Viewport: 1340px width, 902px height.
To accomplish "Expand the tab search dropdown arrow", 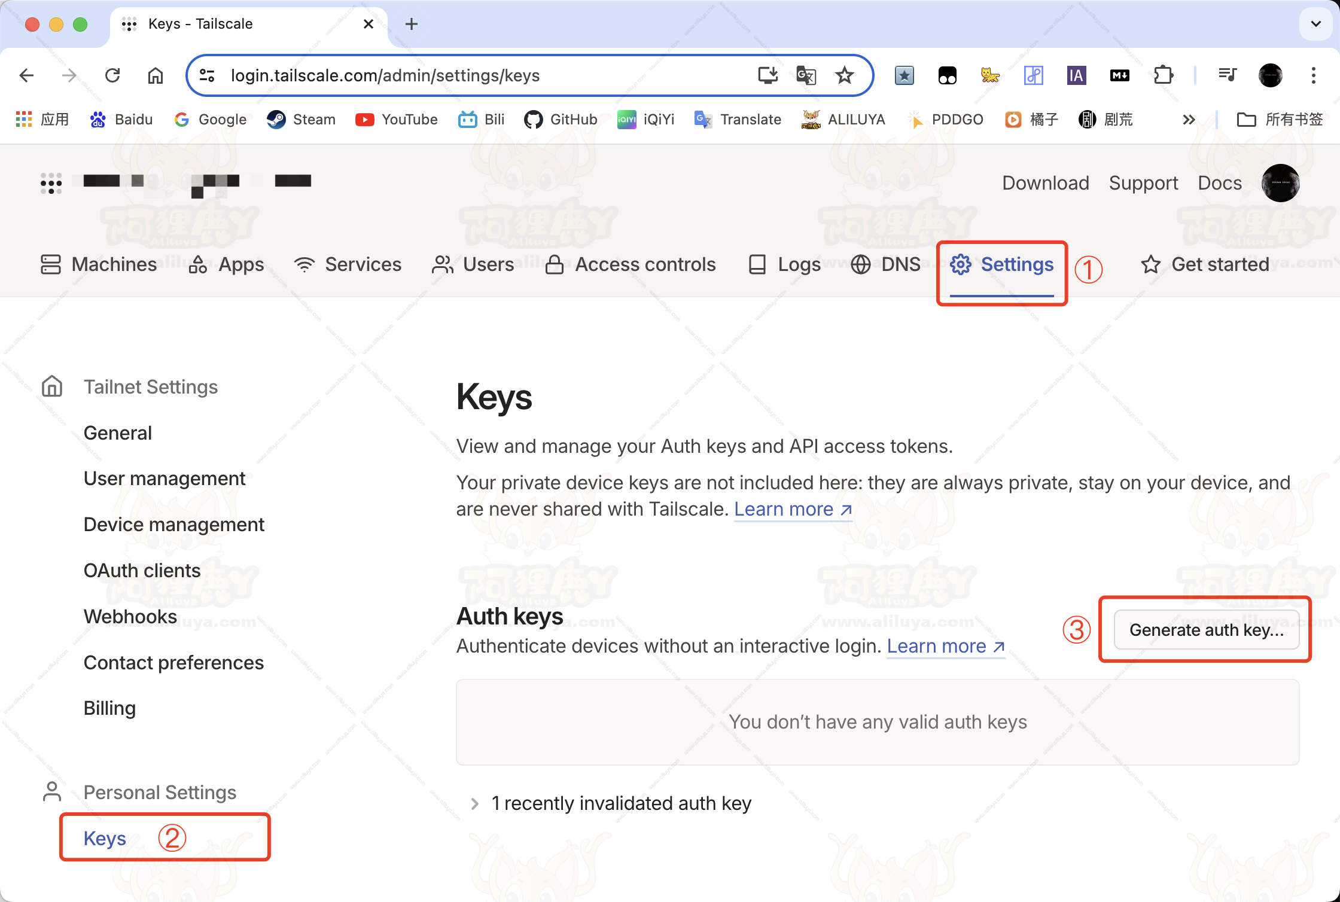I will point(1316,24).
